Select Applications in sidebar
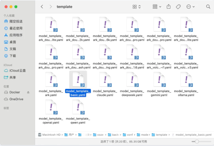This screenshot has width=214, height=146. coord(16,35)
